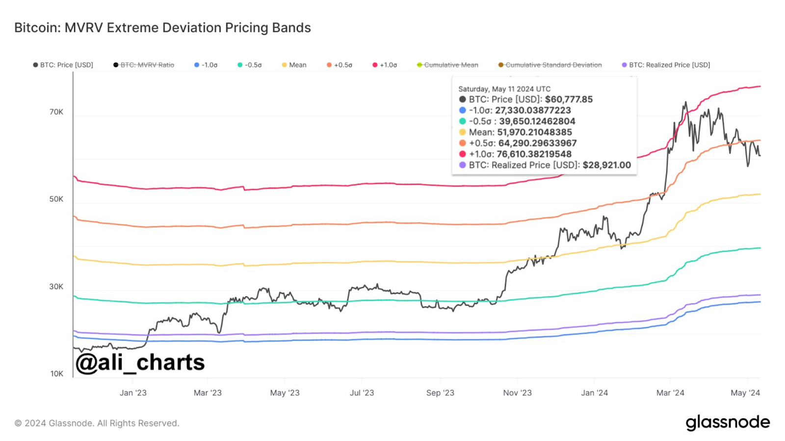Toggle BTC: Realized Price [USD] legend entry

pyautogui.click(x=666, y=65)
